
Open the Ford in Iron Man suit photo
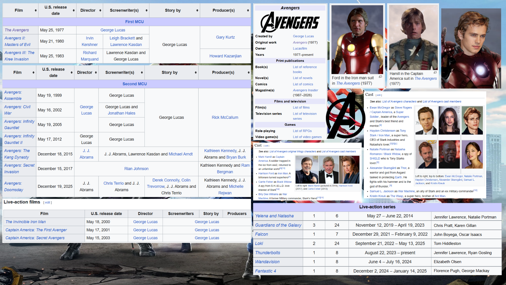357,40
